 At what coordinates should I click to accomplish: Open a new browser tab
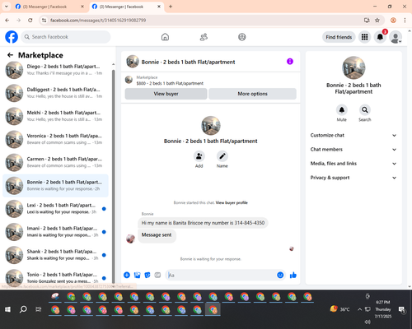point(171,7)
